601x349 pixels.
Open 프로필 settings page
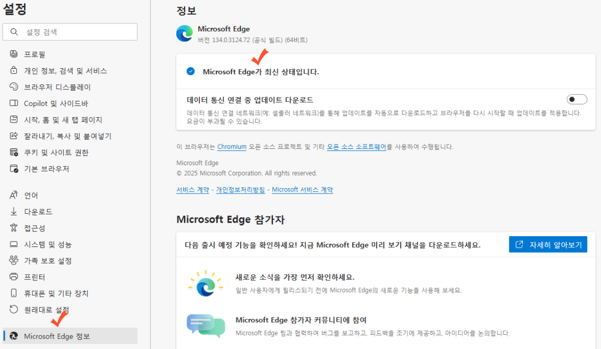34,55
